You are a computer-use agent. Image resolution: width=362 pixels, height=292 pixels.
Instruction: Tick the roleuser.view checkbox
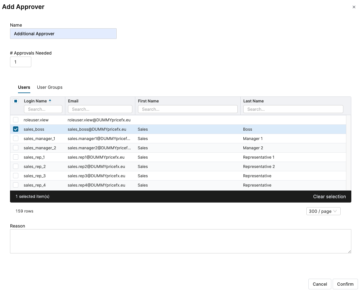(16, 120)
